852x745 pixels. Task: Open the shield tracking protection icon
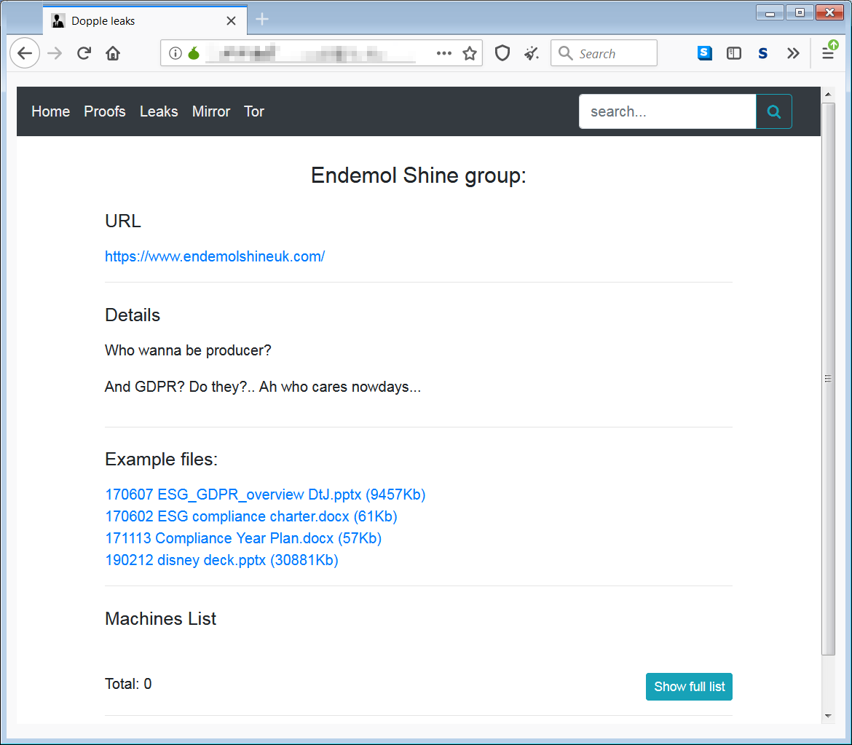(x=502, y=53)
